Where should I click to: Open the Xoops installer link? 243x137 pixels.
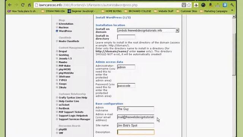pos(62,84)
